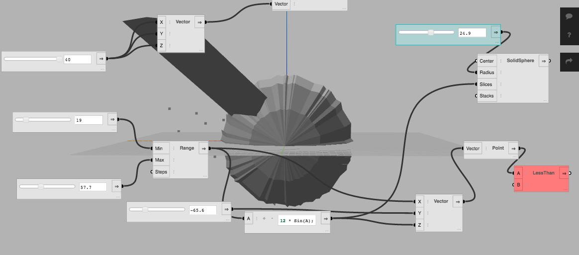Click the value field showing 40
Image resolution: width=579 pixels, height=255 pixels.
point(78,59)
